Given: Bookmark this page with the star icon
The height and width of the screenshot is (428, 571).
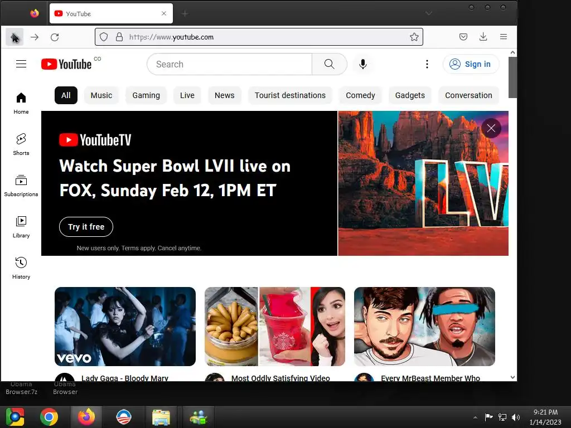Looking at the screenshot, I should point(414,37).
